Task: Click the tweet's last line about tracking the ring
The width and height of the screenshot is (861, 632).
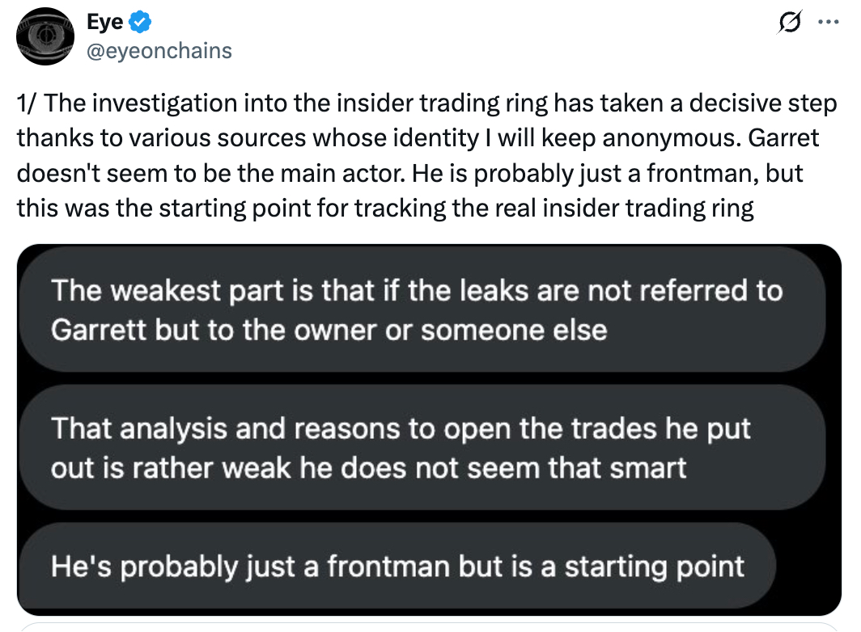Action: click(x=385, y=209)
